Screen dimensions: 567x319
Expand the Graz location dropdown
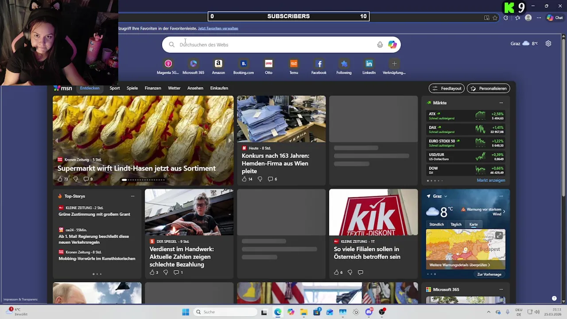(446, 196)
